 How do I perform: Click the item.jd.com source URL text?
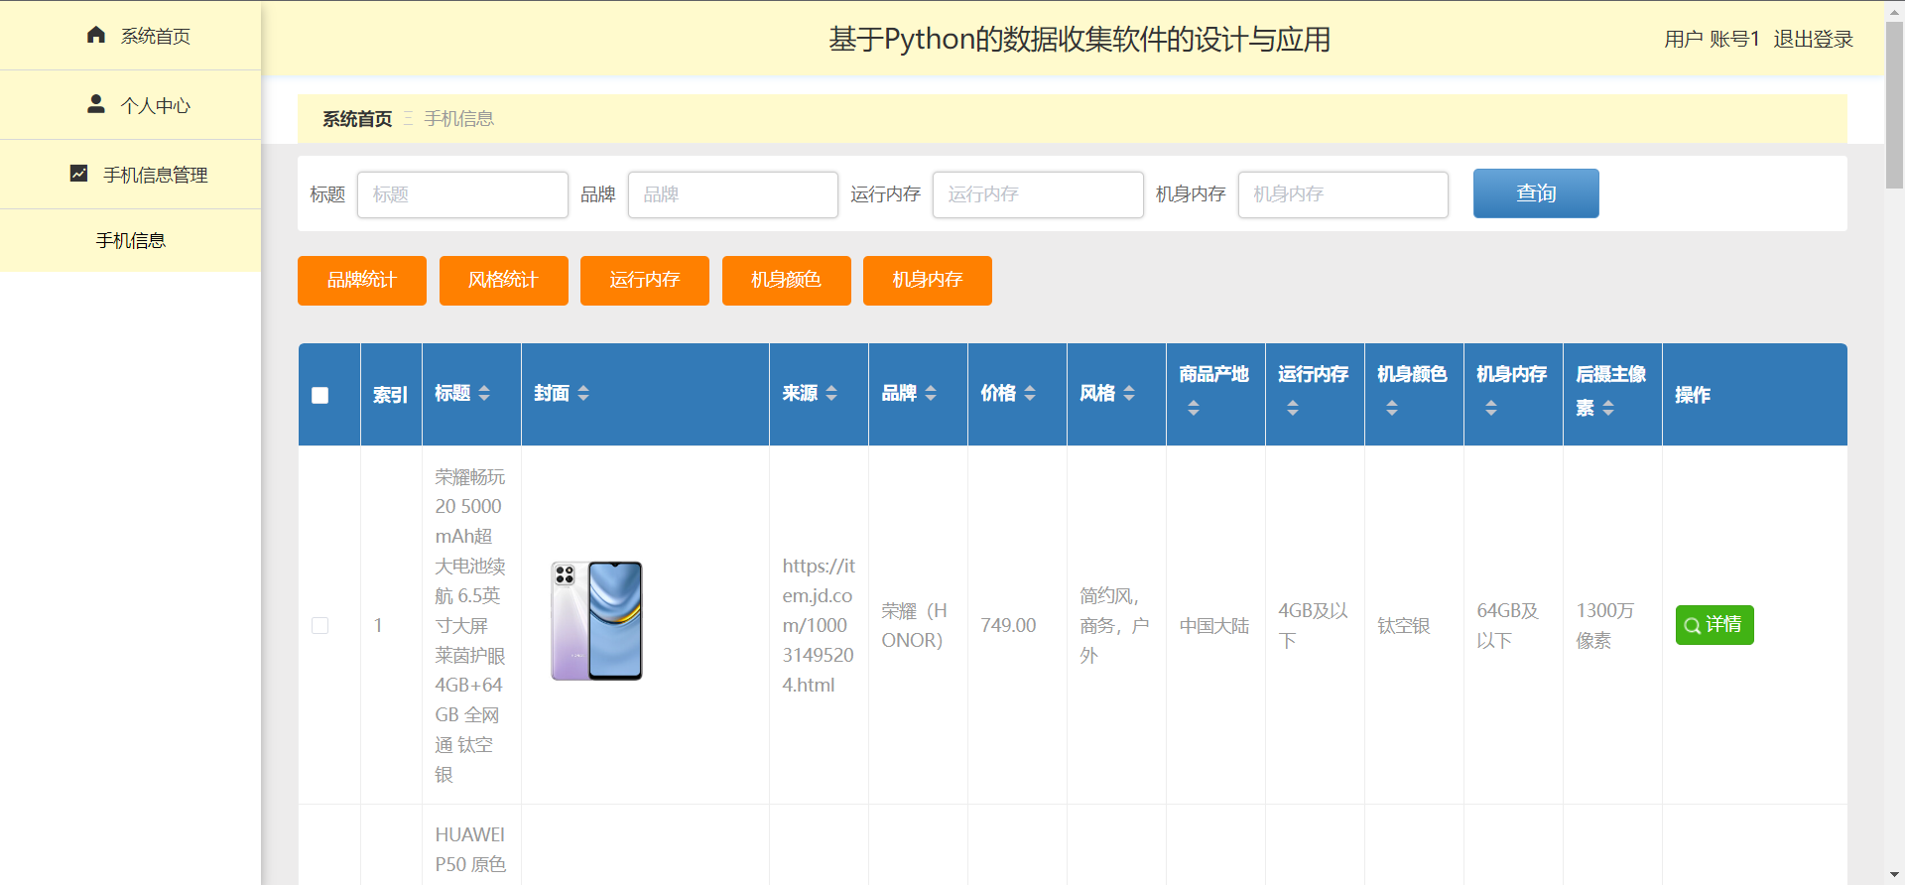819,625
